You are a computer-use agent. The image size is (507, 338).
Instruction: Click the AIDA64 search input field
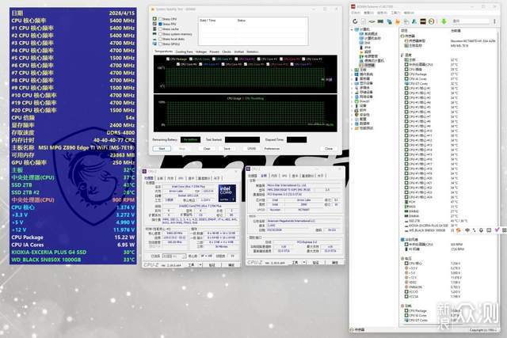(x=470, y=21)
